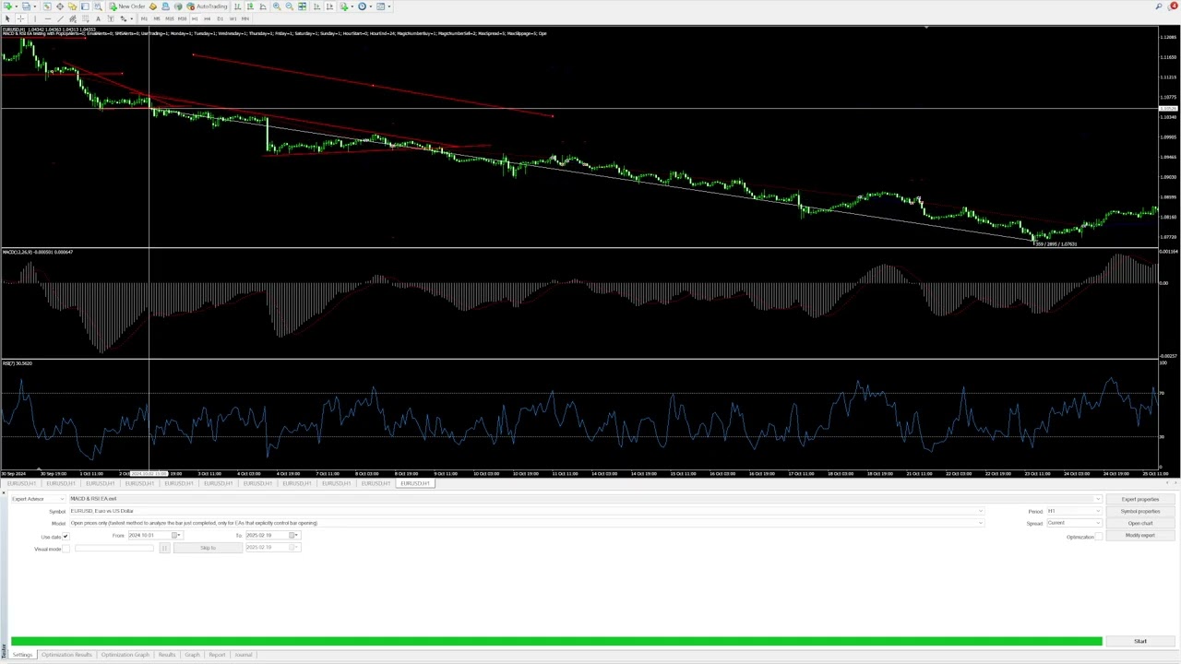The width and height of the screenshot is (1181, 664).
Task: Select the crosshair tool
Action: [x=20, y=18]
